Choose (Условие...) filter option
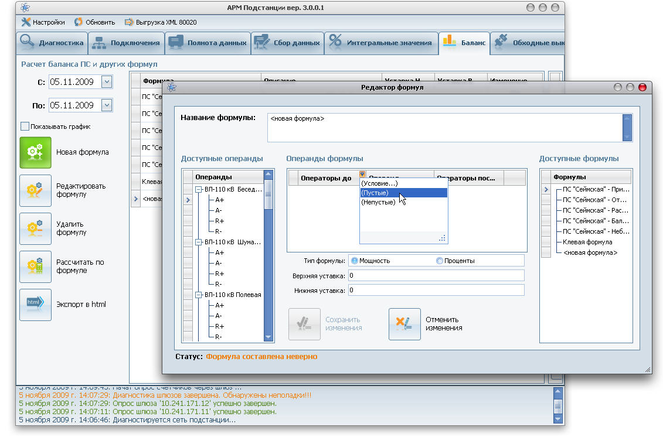 click(403, 183)
